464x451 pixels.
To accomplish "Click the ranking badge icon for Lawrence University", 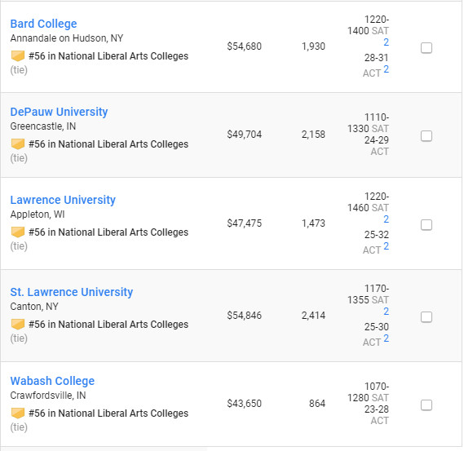I will 18,232.
